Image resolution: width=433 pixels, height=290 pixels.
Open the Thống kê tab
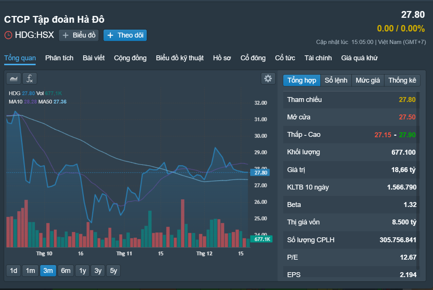(402, 80)
